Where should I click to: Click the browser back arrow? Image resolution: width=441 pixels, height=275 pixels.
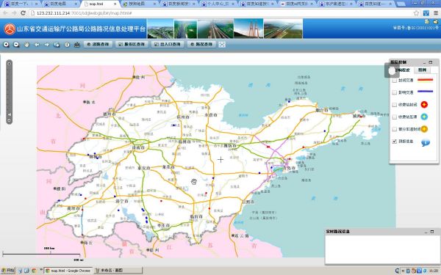tap(6, 13)
